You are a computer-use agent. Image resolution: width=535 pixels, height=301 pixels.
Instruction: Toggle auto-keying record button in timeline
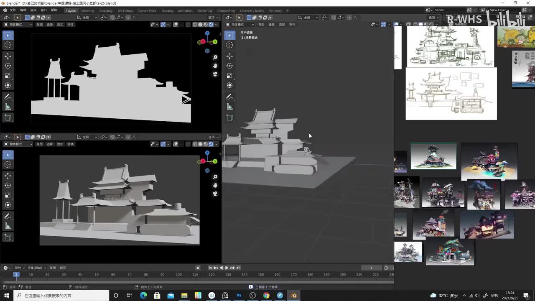click(198, 268)
